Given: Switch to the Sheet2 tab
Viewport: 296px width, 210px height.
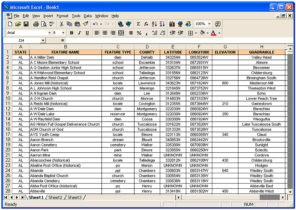Looking at the screenshot, I should tap(55, 197).
